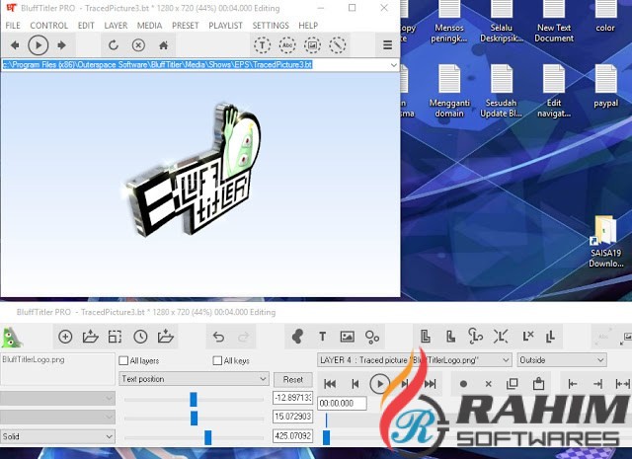Screen dimensions: 632x459
Task: Click the add picture layer icon
Action: 347,337
